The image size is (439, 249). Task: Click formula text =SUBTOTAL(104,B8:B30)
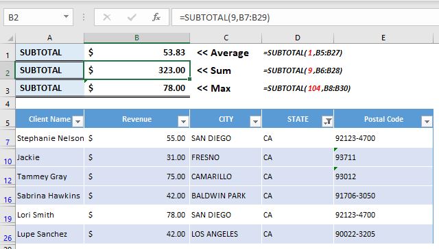tap(307, 88)
